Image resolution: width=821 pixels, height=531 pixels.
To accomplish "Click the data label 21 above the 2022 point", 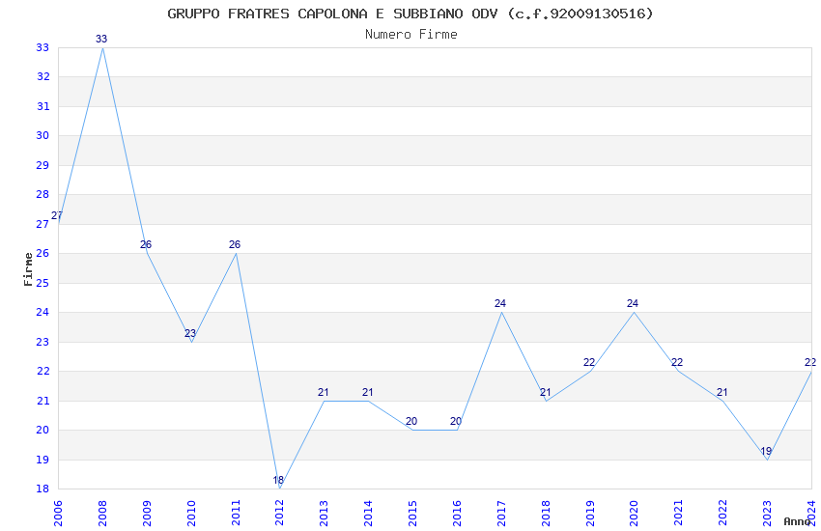I will tap(722, 392).
